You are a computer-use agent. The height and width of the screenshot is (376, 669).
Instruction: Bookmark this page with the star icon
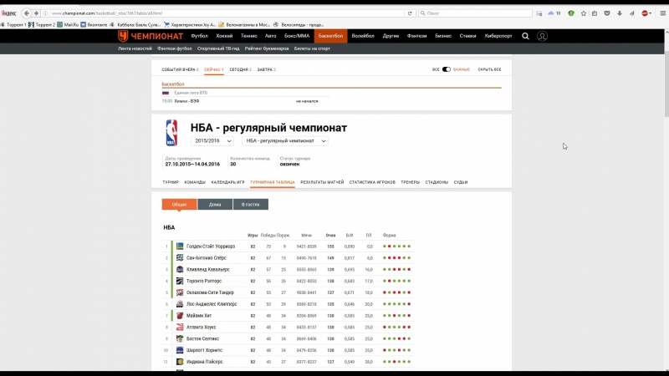(583, 13)
